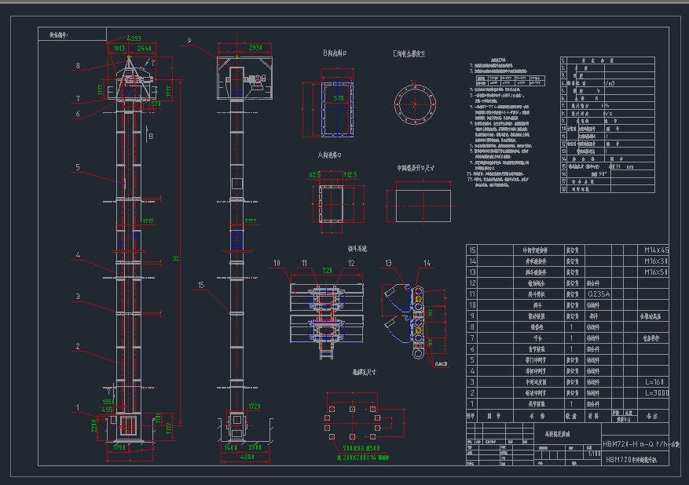Select the circular flange detail view

point(414,102)
